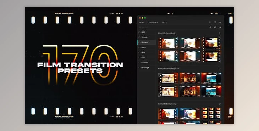Click the Film / Modern / Projector heading
Viewport: 259px width, 131px height.
(x=169, y=69)
